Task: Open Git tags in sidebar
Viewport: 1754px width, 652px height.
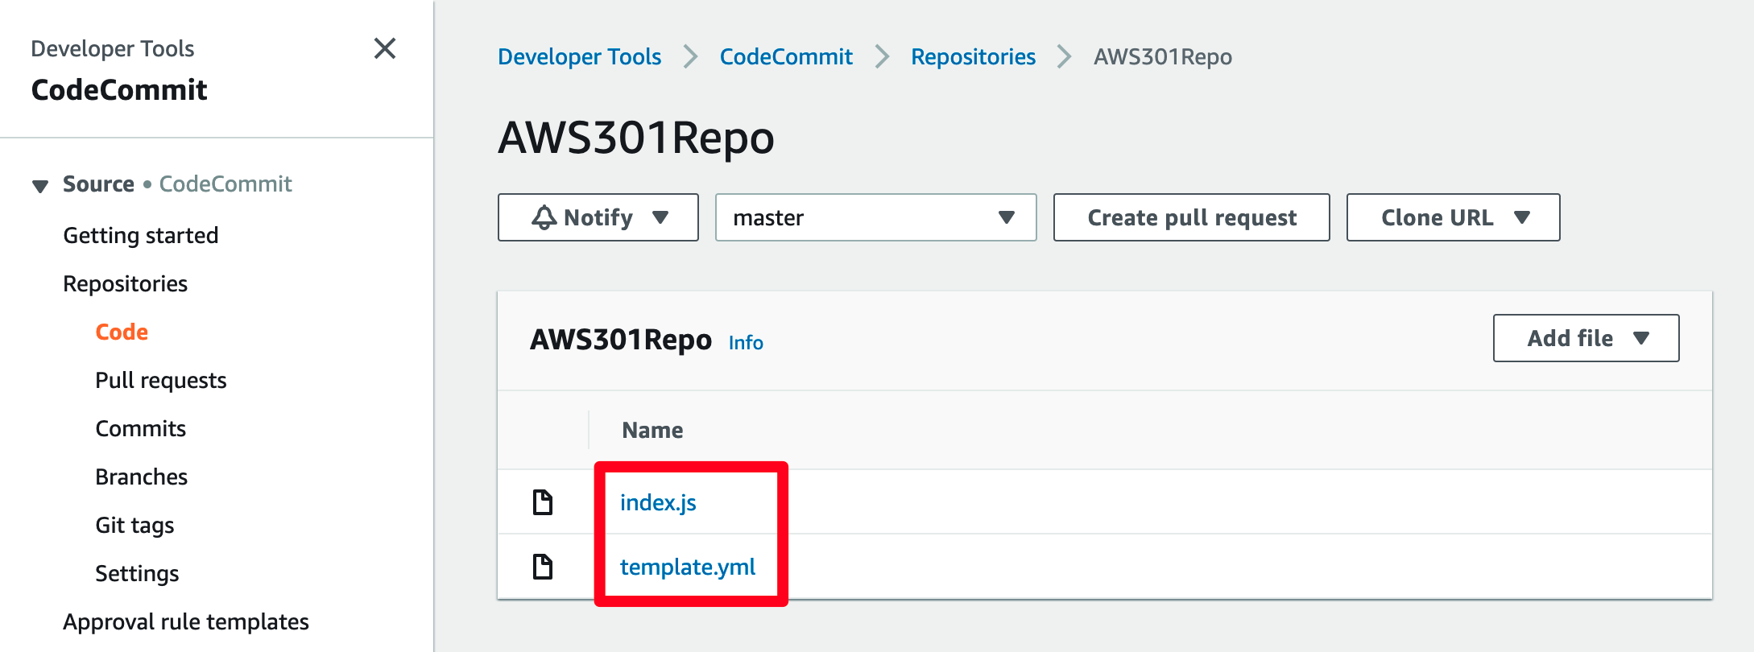Action: 135,525
